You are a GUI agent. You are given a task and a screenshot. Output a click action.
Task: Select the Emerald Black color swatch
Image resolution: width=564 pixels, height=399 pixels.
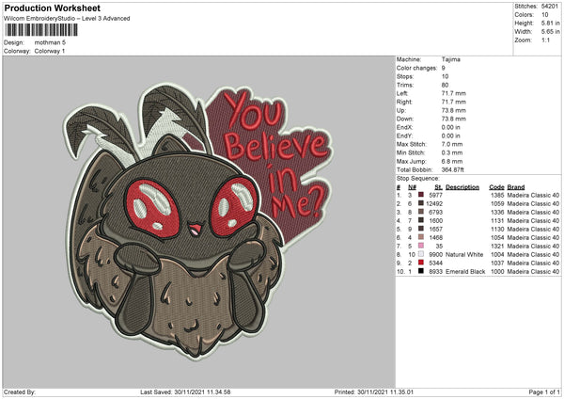[421, 271]
